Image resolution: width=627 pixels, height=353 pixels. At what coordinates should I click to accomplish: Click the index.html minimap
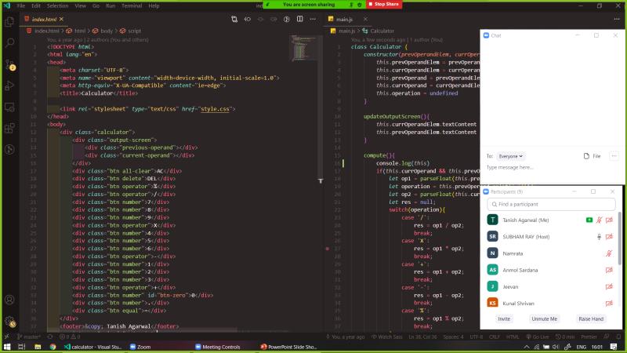tap(304, 48)
